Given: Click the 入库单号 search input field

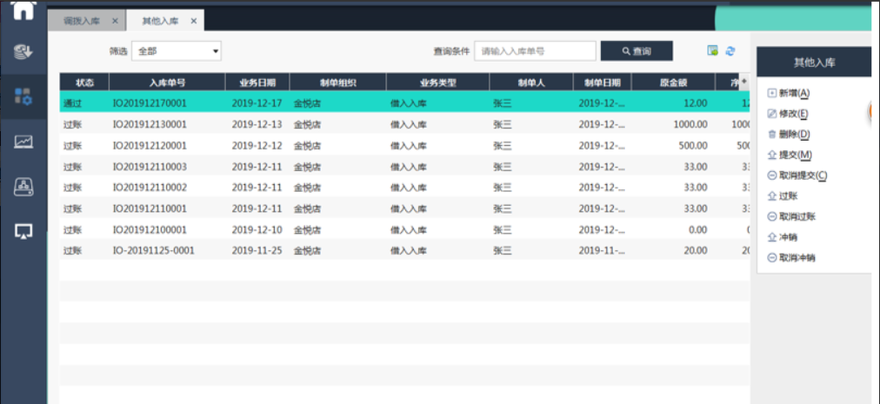Looking at the screenshot, I should tap(535, 51).
